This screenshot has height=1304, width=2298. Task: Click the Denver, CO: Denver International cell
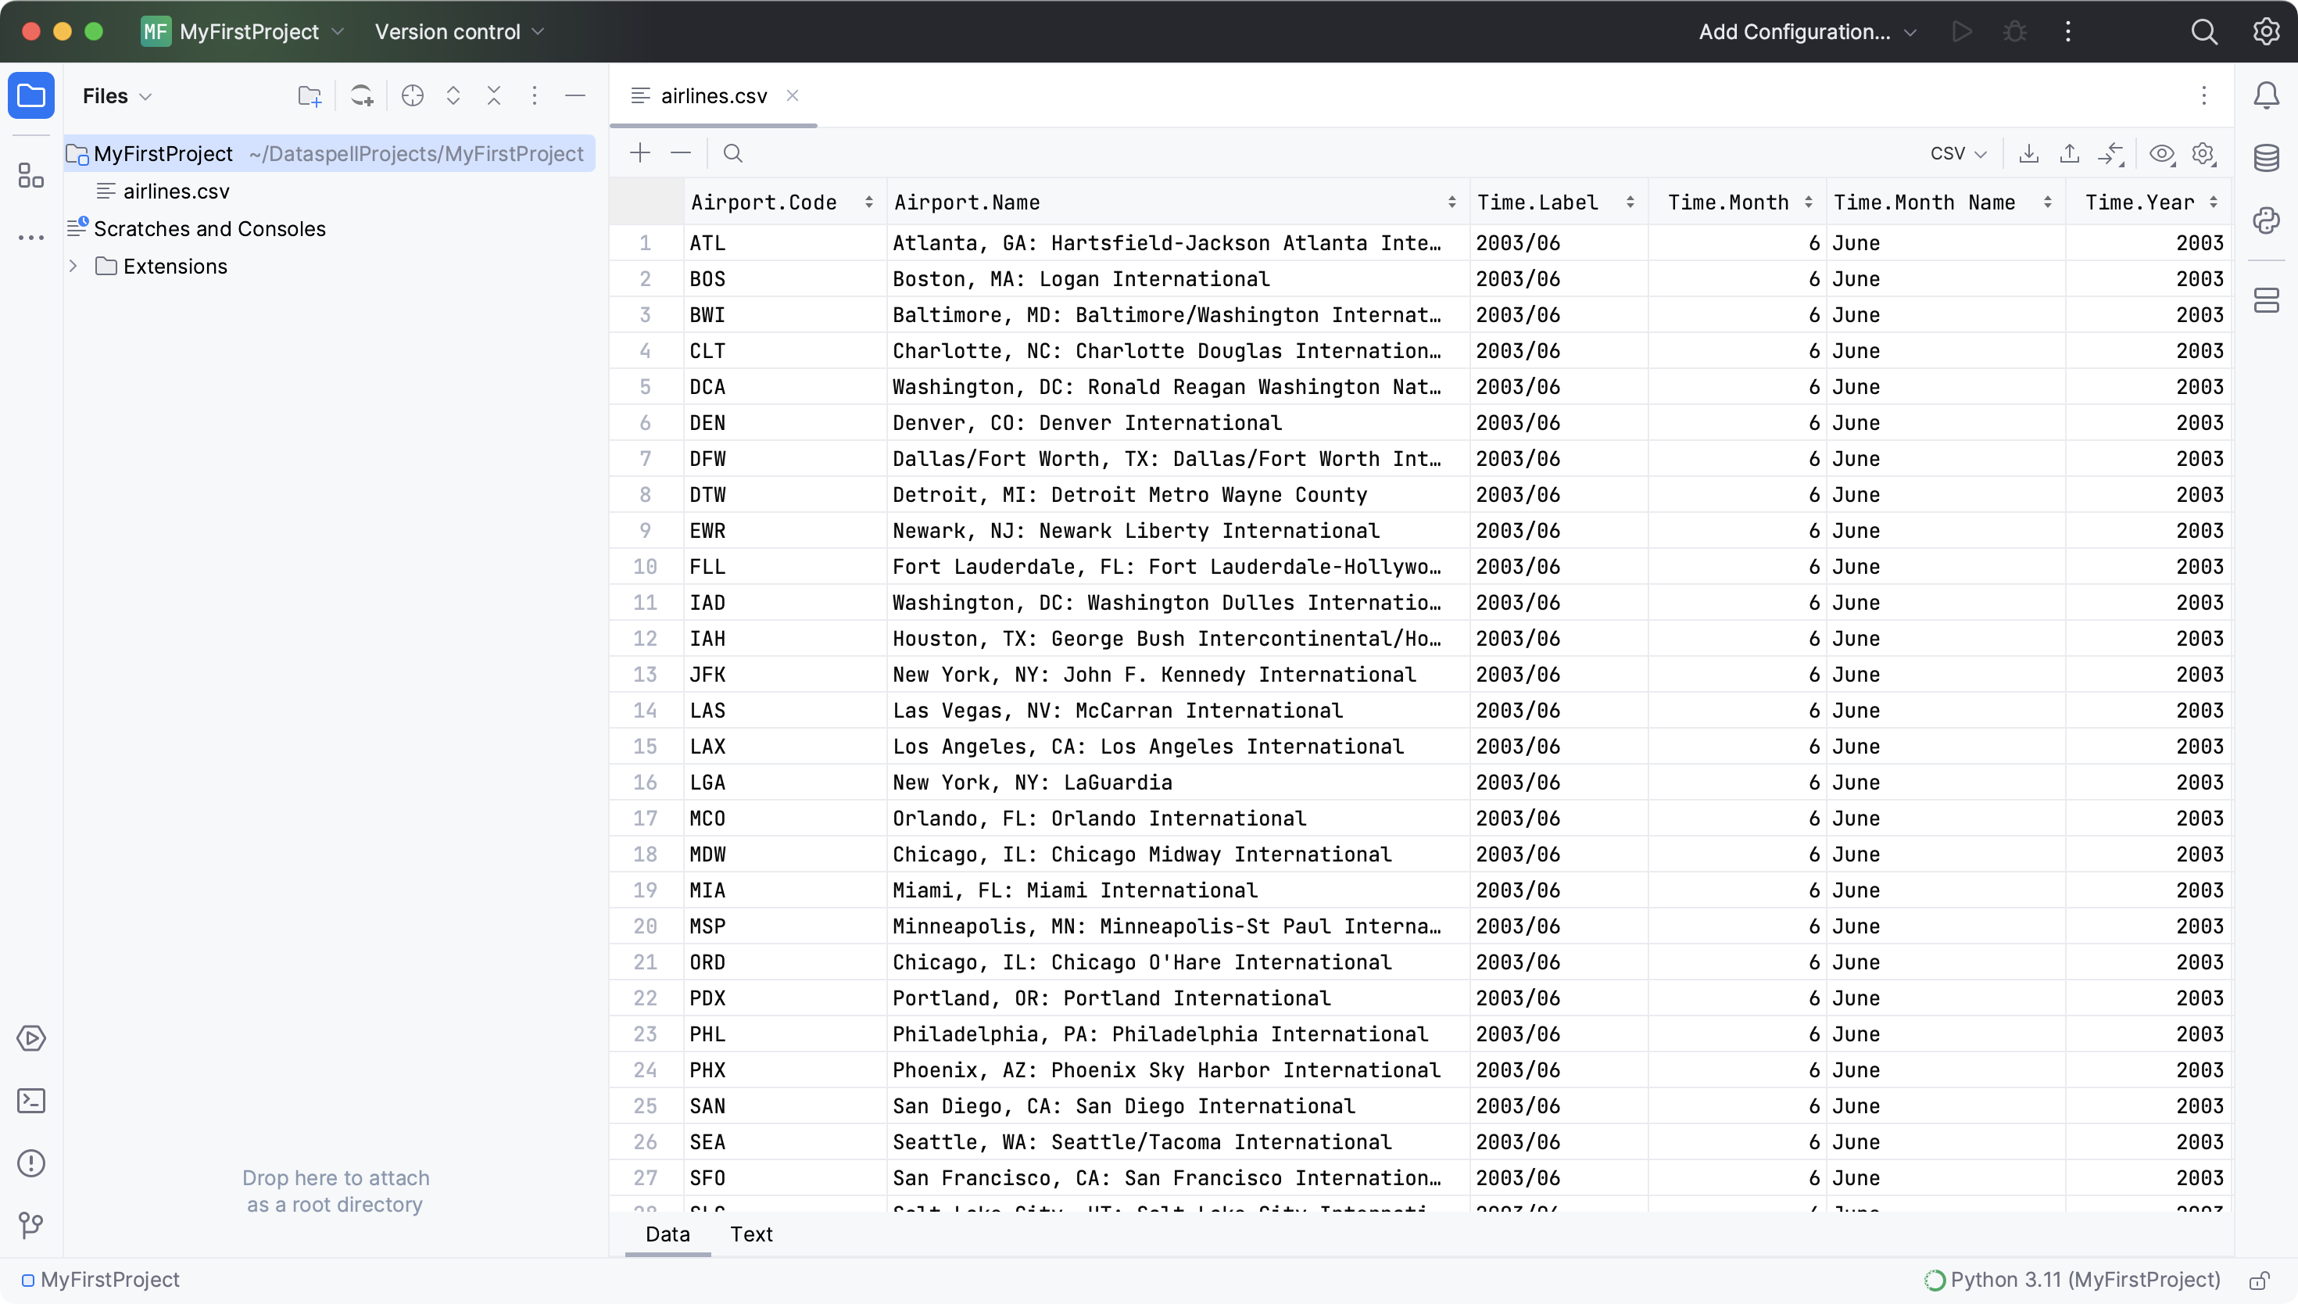pos(1178,423)
